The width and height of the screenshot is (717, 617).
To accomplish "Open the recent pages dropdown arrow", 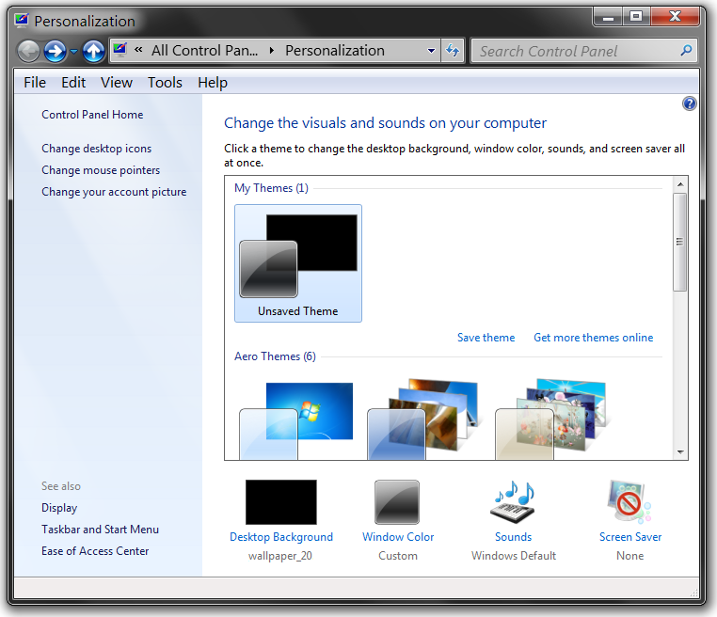I will 73,51.
